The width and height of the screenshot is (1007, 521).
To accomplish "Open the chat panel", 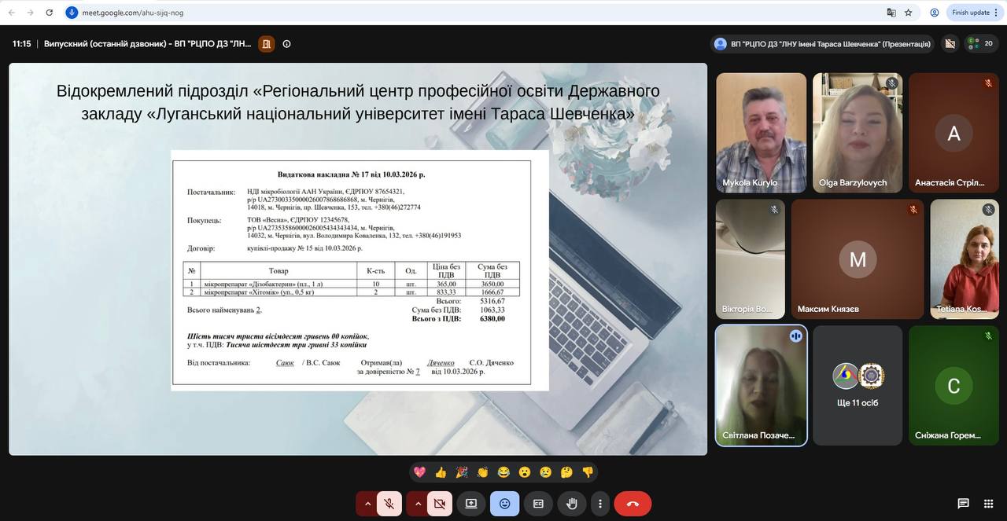I will pos(963,504).
